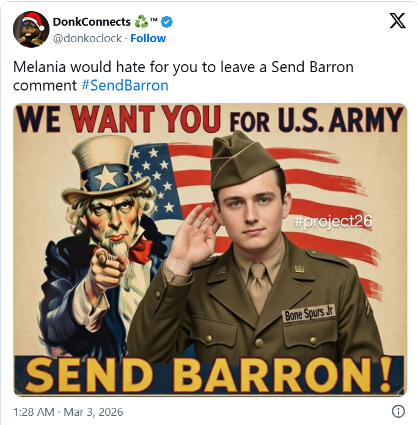Click the recycling emoji in display name

tap(141, 21)
